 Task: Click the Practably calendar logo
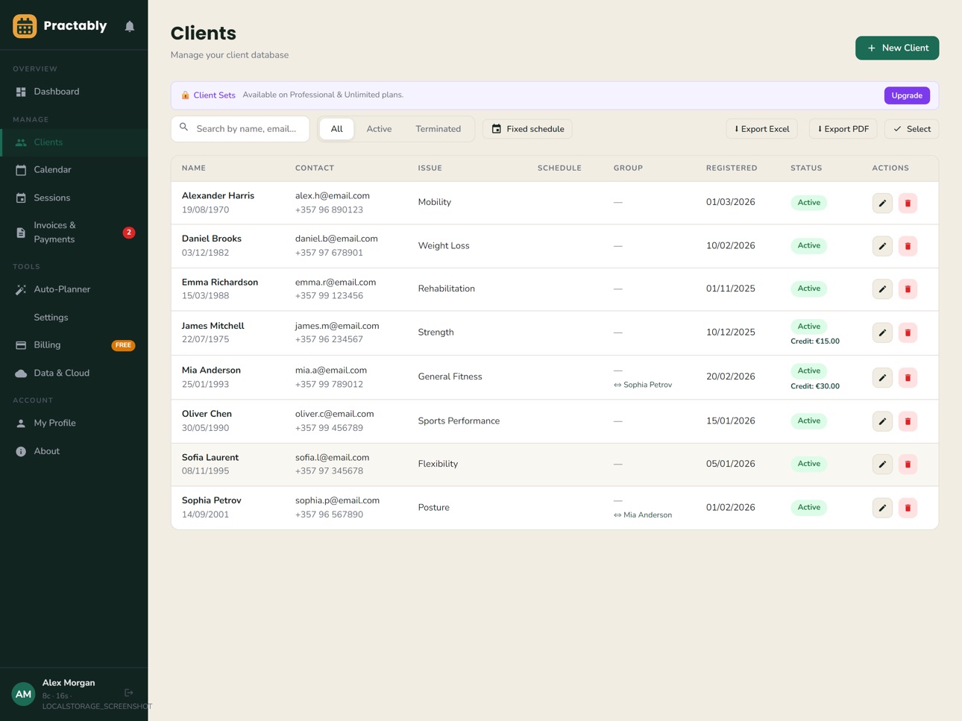tap(25, 26)
